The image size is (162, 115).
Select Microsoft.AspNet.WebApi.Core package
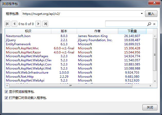point(29,64)
